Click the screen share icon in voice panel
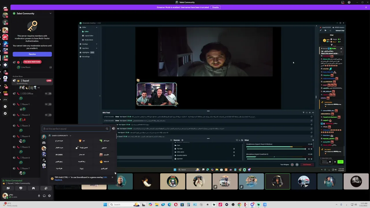The height and width of the screenshot is (208, 370). click(21, 188)
